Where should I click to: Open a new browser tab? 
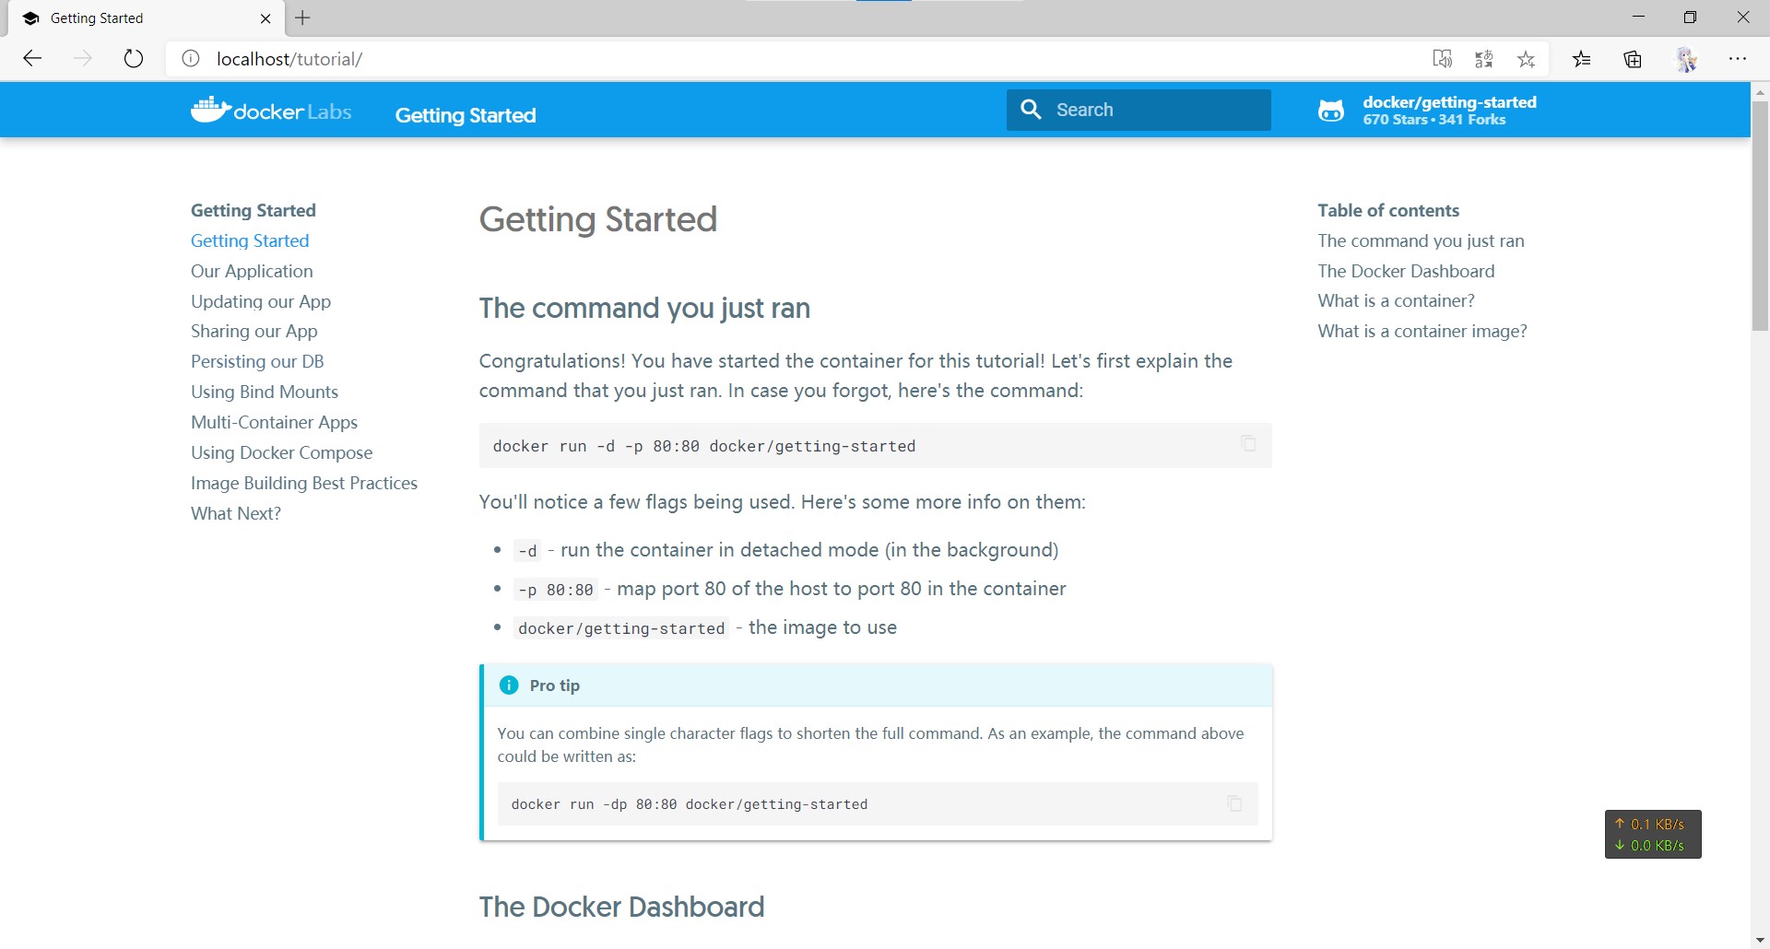pyautogui.click(x=302, y=18)
